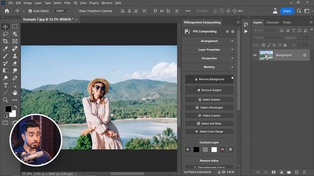This screenshot has width=314, height=176.
Task: Switch foreground and background colors
Action: pyautogui.click(x=15, y=107)
